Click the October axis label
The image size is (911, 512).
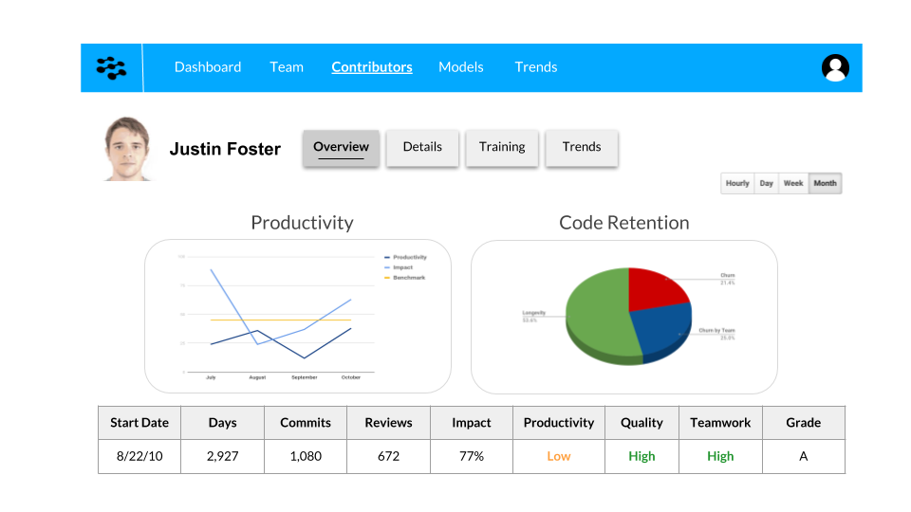[x=351, y=377]
